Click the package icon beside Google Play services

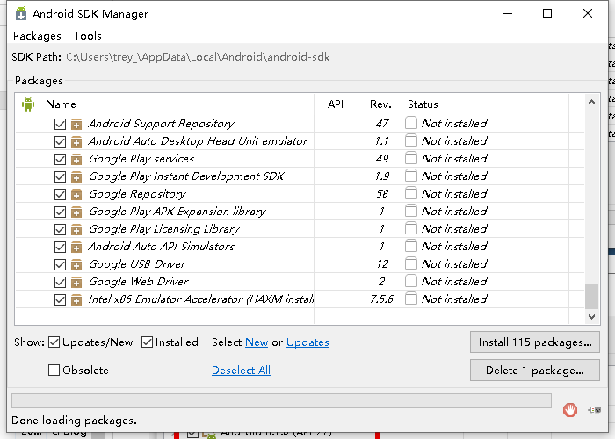(x=76, y=160)
